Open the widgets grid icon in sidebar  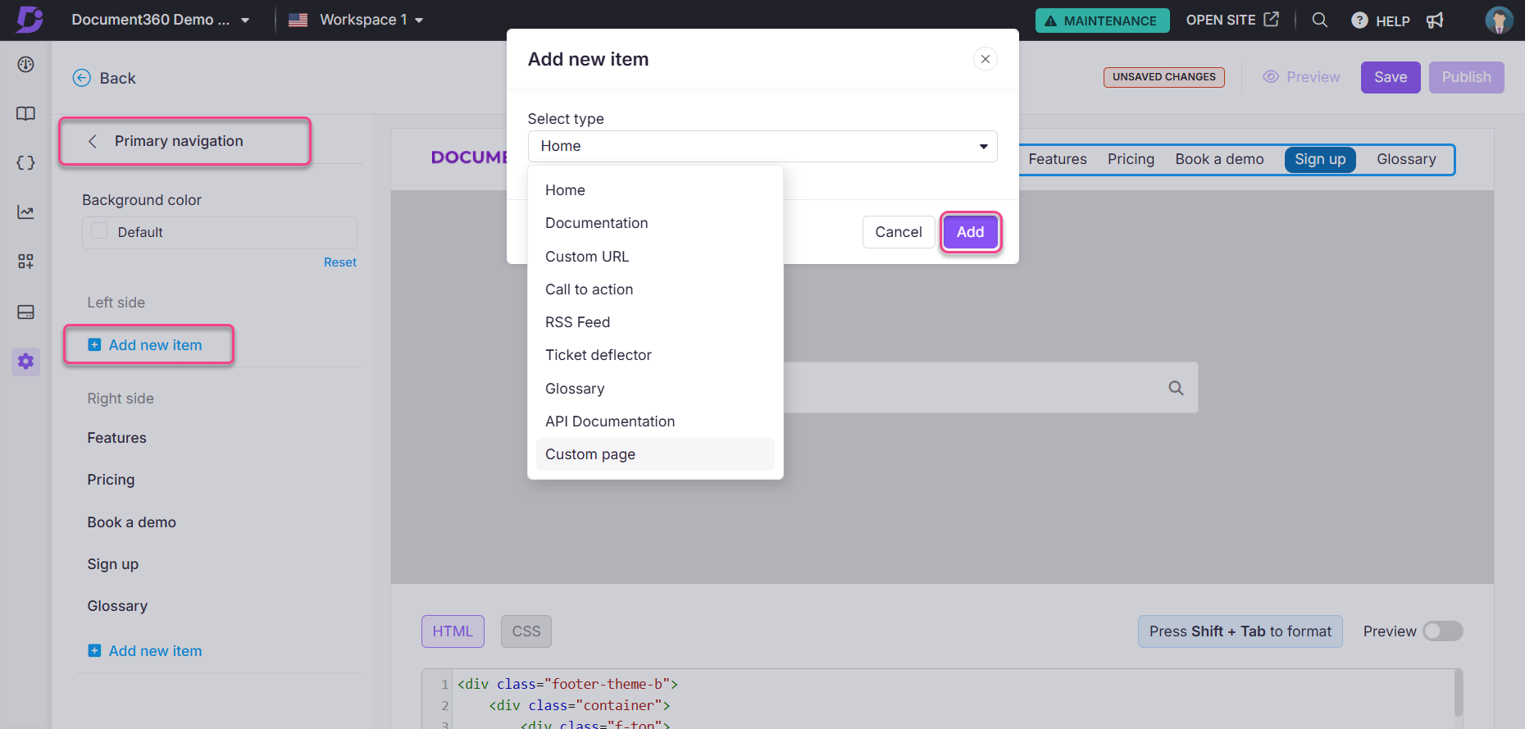[26, 262]
